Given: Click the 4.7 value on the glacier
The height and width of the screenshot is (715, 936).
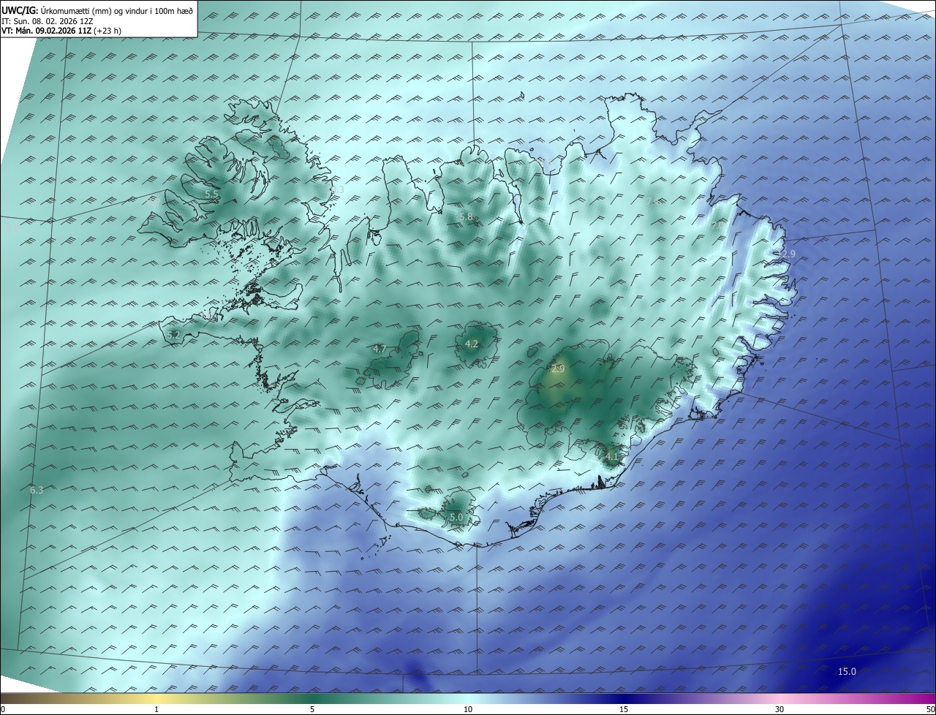Looking at the screenshot, I should pyautogui.click(x=380, y=349).
